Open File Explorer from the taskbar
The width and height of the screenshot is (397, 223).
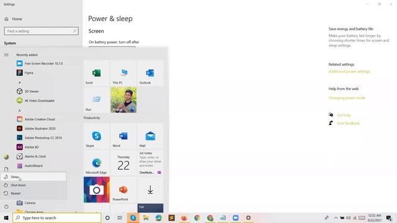point(146,217)
